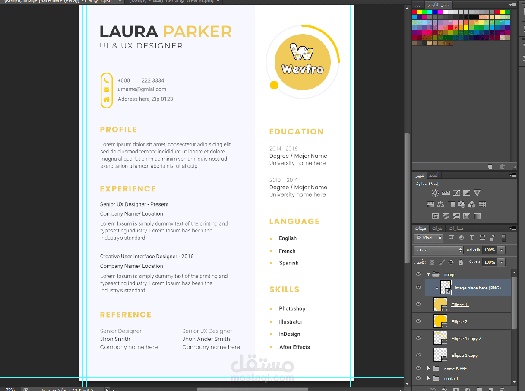Viewport: 525px width, 391px height.
Task: Open the Kind layer filter dropdown
Action: (428, 238)
